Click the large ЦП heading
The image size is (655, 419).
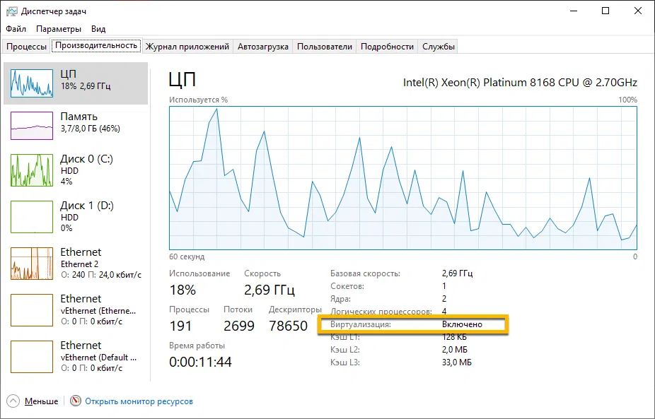point(182,79)
